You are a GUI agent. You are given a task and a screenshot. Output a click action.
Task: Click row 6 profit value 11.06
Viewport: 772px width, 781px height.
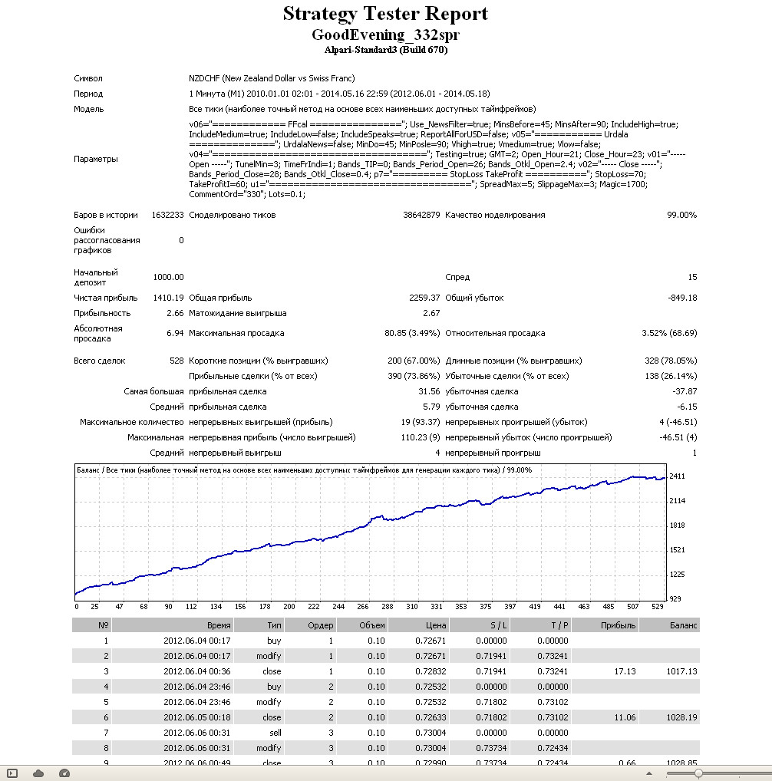tap(625, 717)
